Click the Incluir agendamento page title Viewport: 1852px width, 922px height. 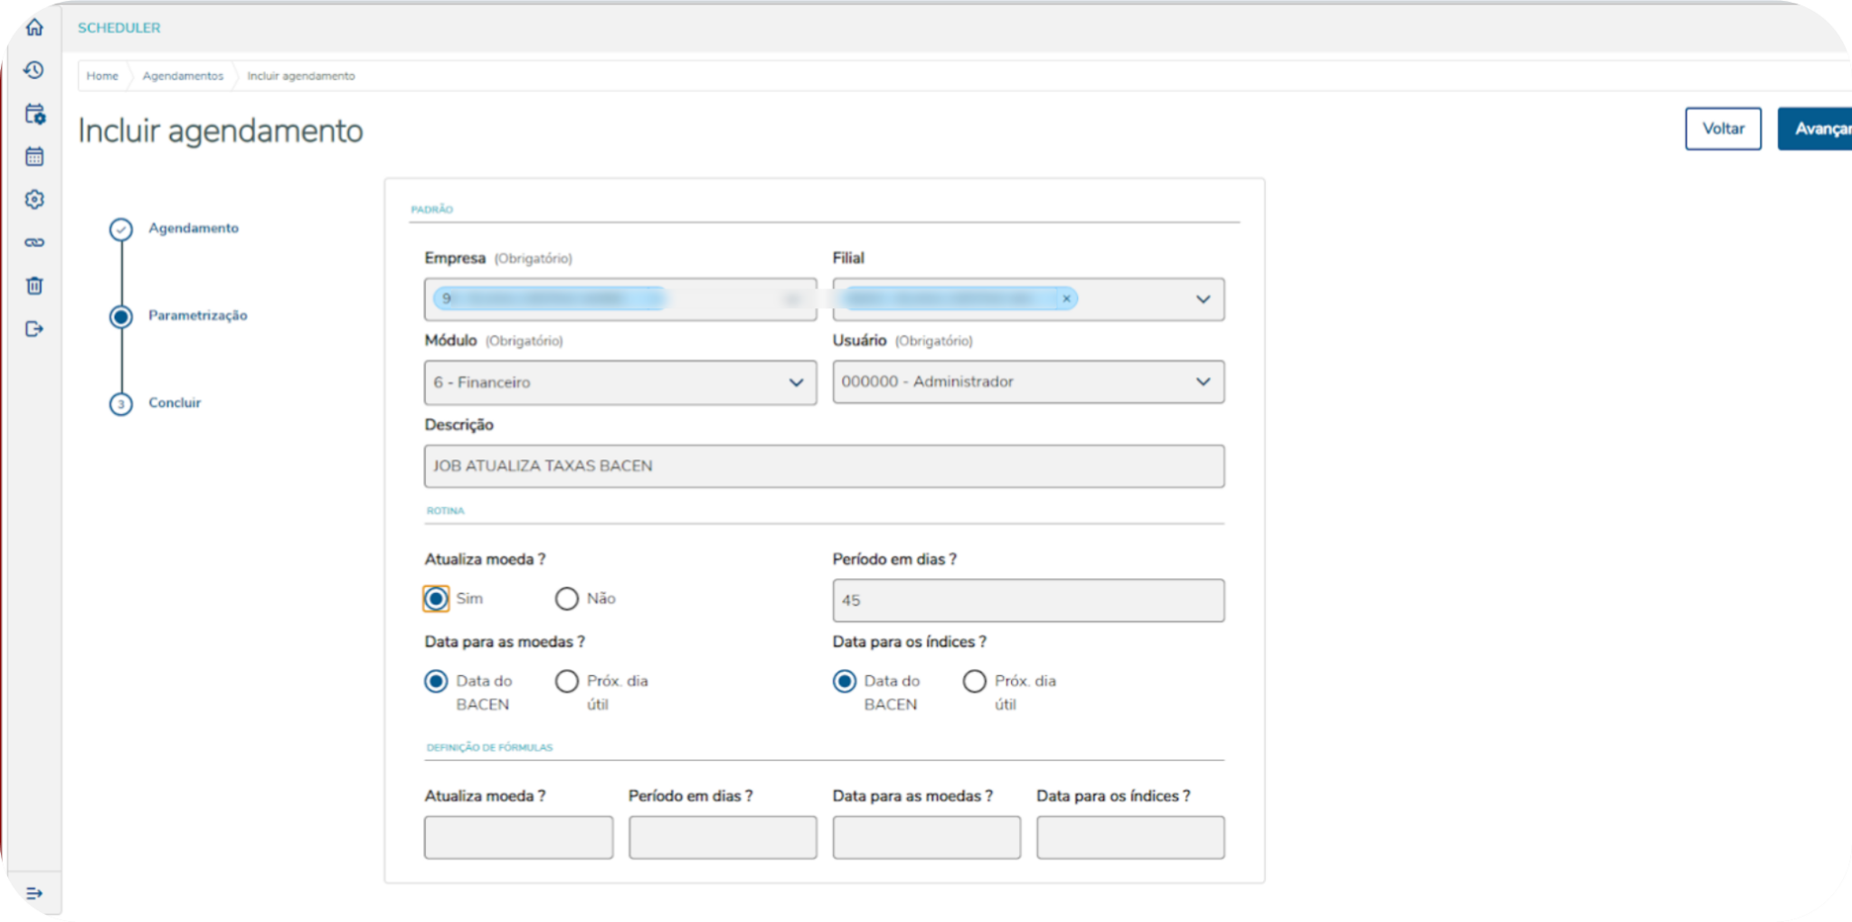(221, 131)
